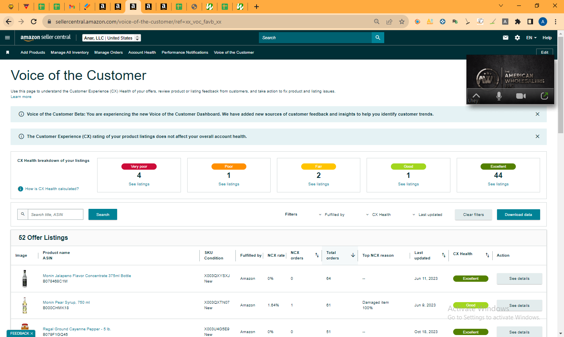564x337 pixels.
Task: Toggle camera in the meeting overlay
Action: [521, 96]
